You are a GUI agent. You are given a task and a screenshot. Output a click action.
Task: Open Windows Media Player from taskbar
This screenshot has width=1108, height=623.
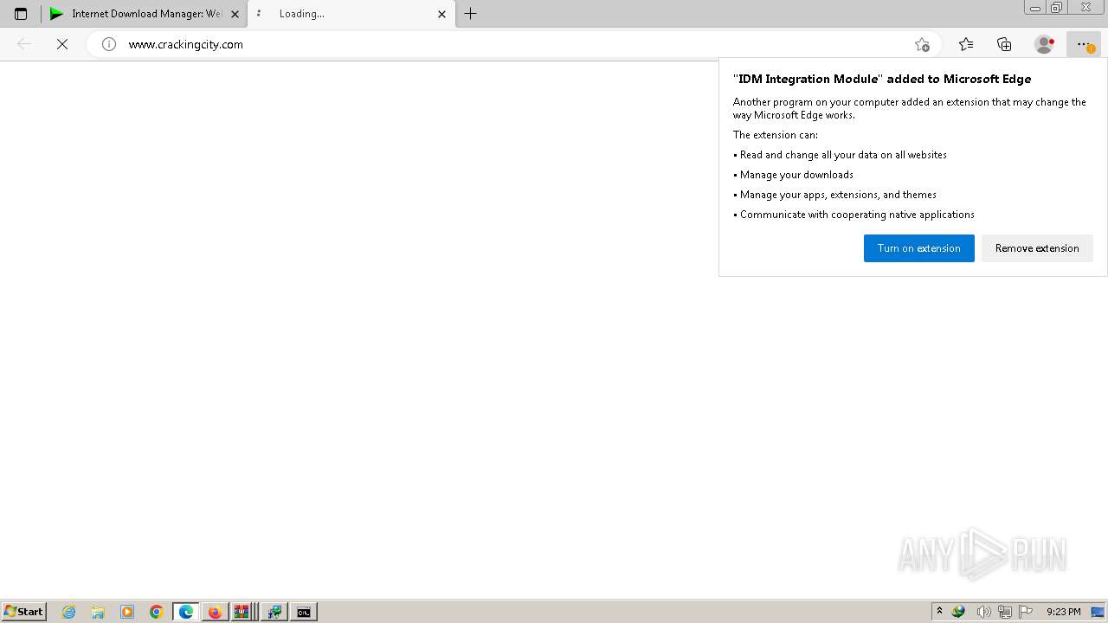(127, 612)
